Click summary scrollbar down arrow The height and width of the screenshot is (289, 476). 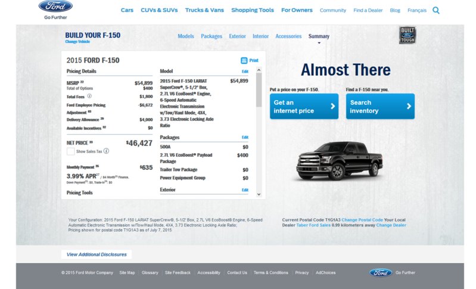pyautogui.click(x=259, y=194)
